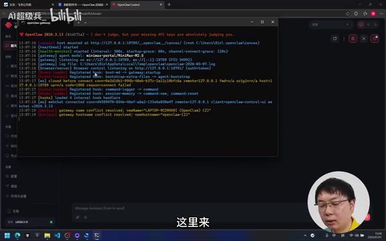The height and width of the screenshot is (241, 386).
Task: Refresh chat with the circular arrow icon
Action: click(x=335, y=39)
